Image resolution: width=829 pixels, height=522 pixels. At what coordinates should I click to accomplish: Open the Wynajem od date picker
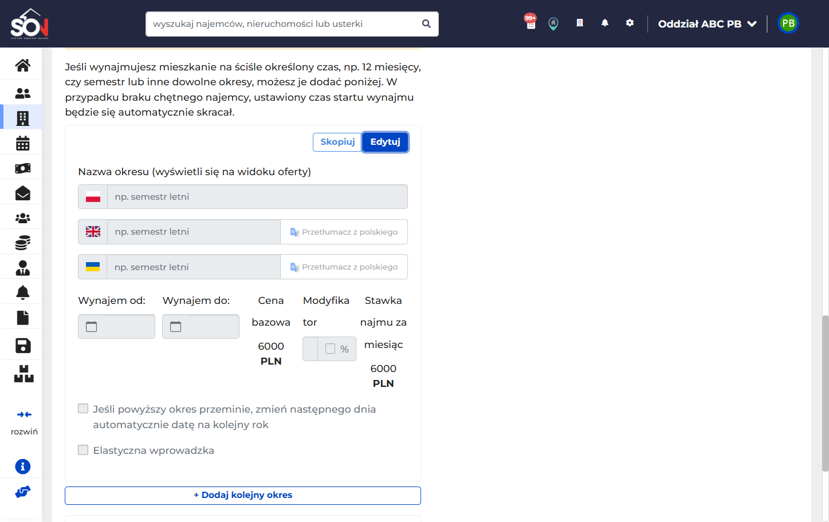(x=116, y=327)
